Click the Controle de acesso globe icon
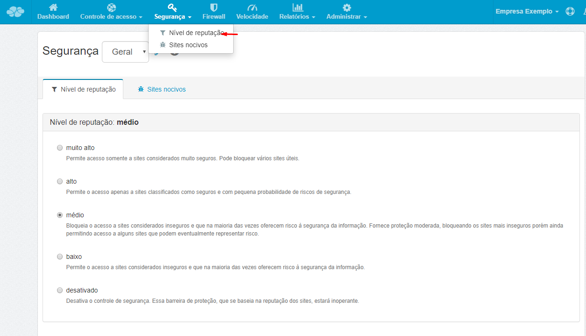 [111, 7]
